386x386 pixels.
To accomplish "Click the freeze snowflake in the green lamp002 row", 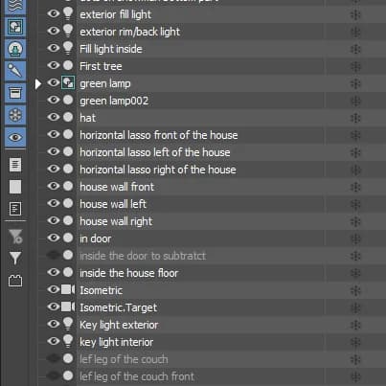I will (x=355, y=101).
